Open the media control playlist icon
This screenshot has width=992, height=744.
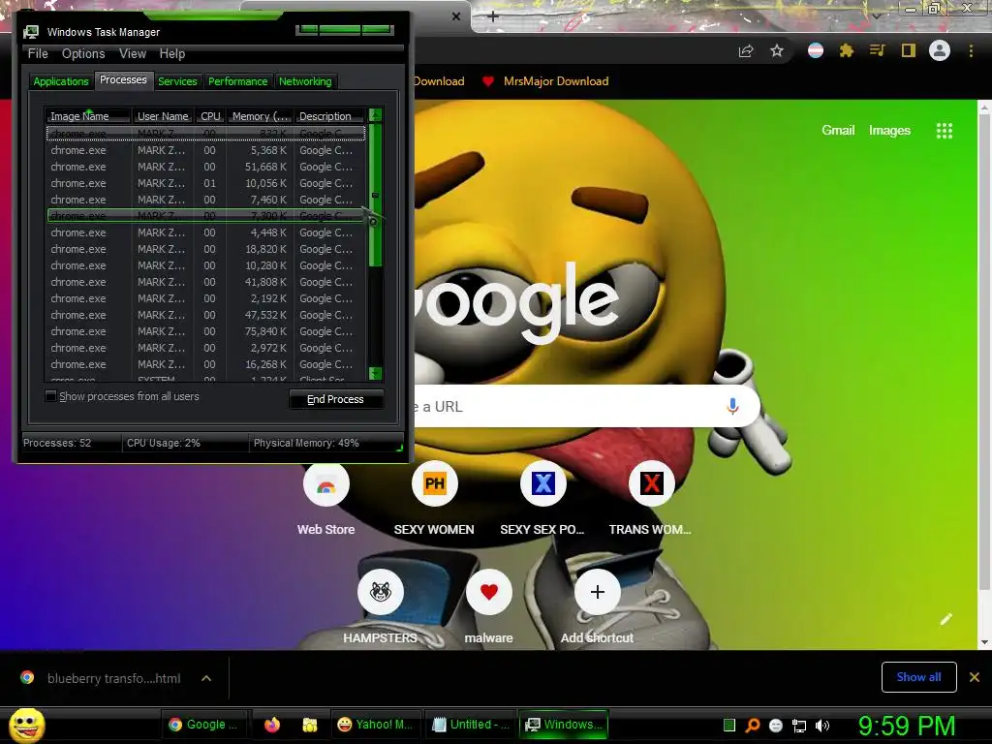coord(878,50)
